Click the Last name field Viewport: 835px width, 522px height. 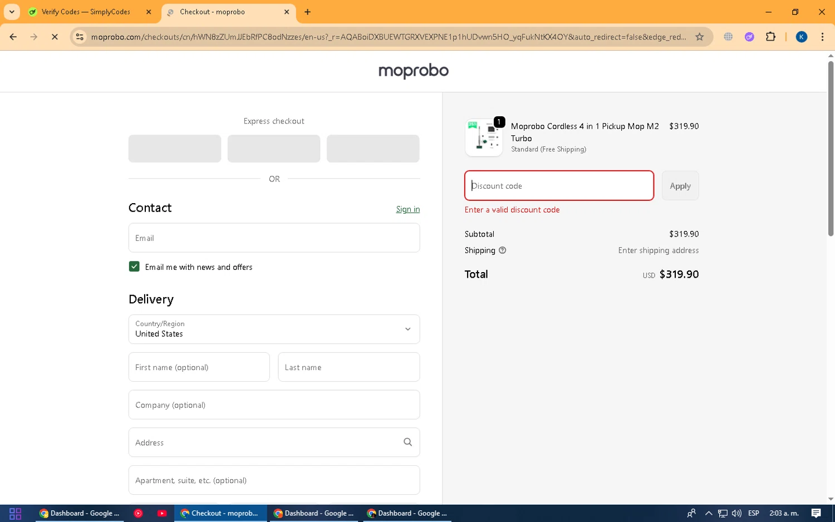[348, 367]
